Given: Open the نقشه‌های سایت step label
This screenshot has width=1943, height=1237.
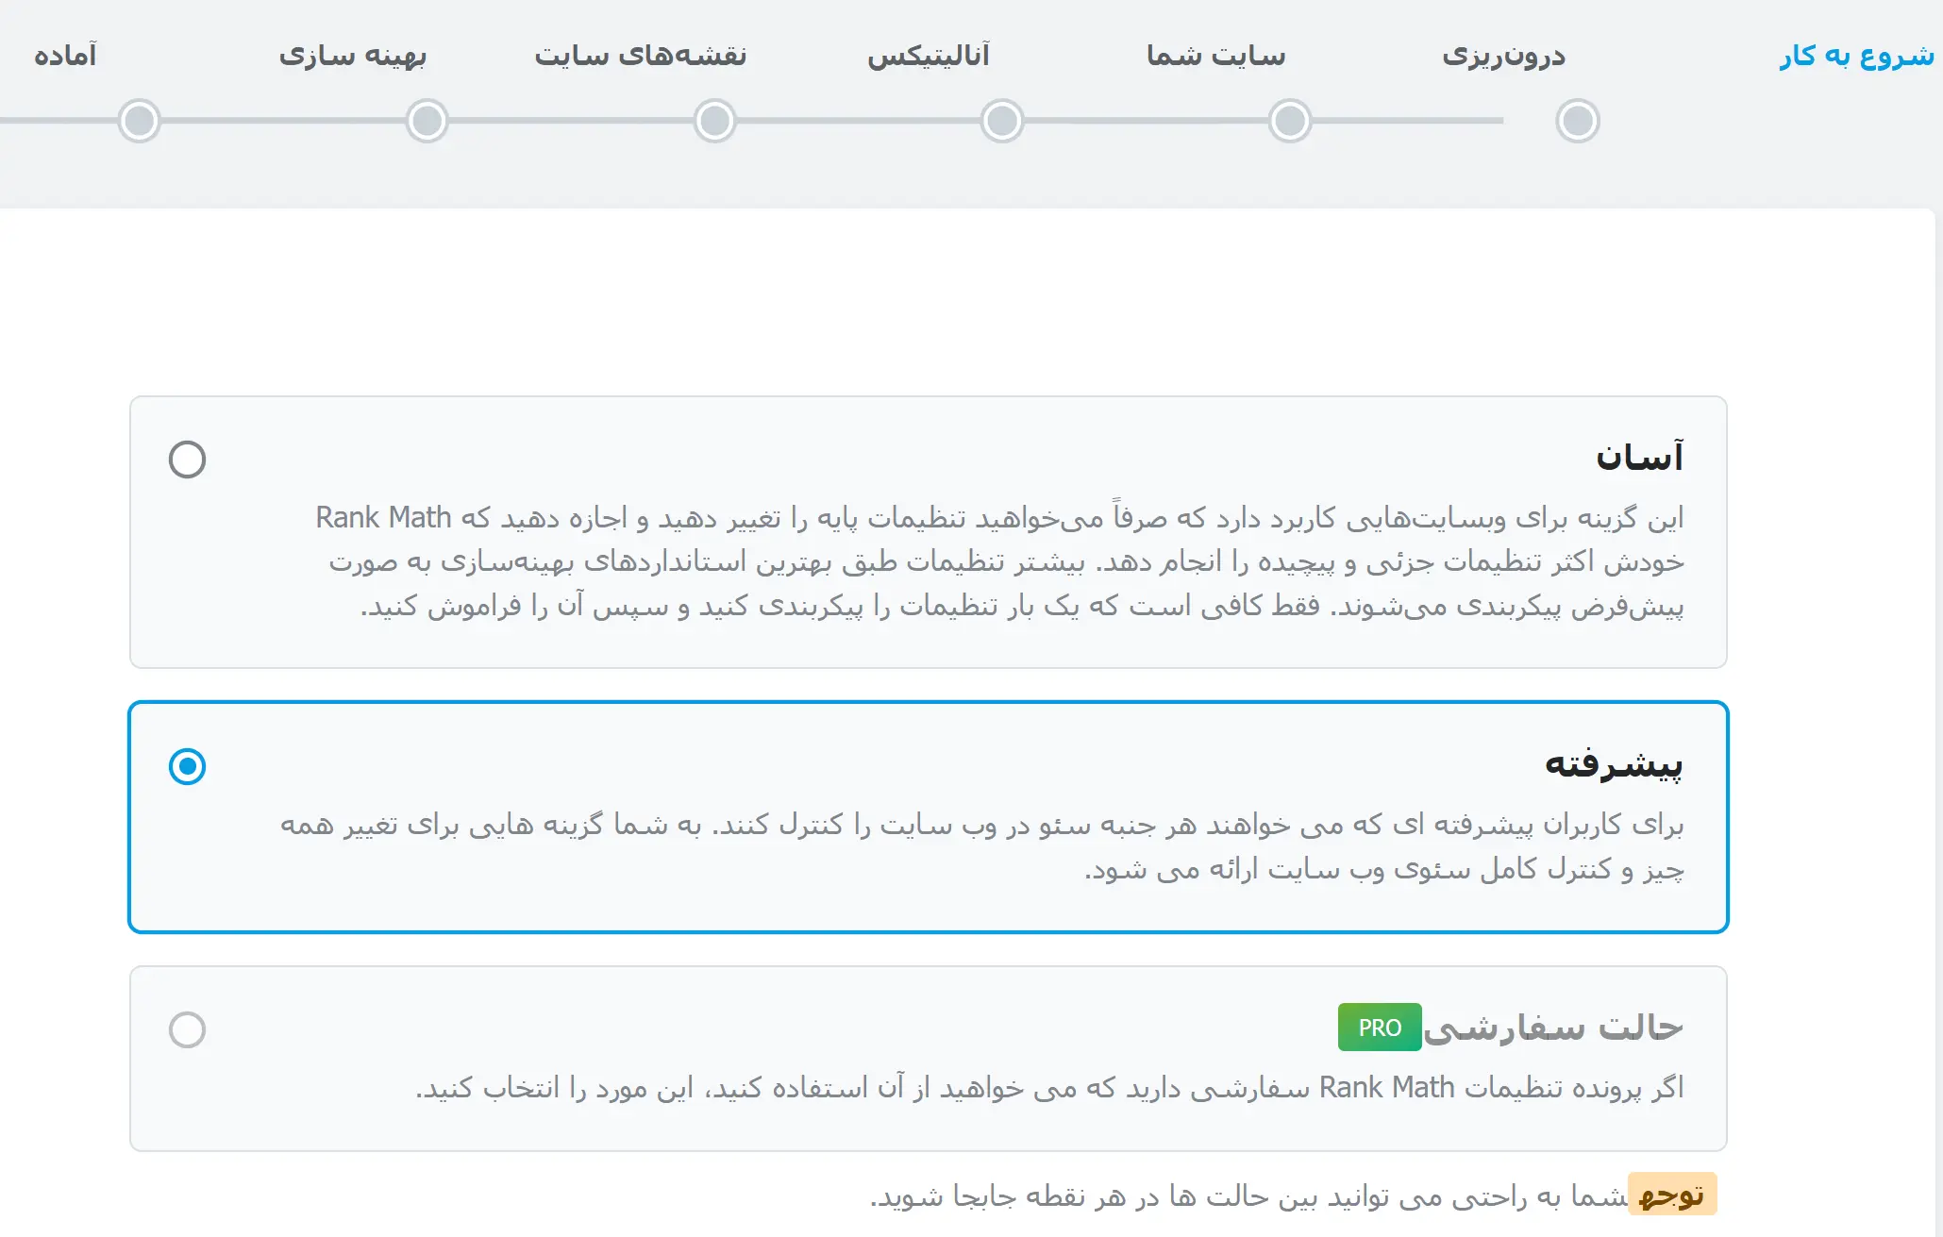Looking at the screenshot, I should 641,55.
